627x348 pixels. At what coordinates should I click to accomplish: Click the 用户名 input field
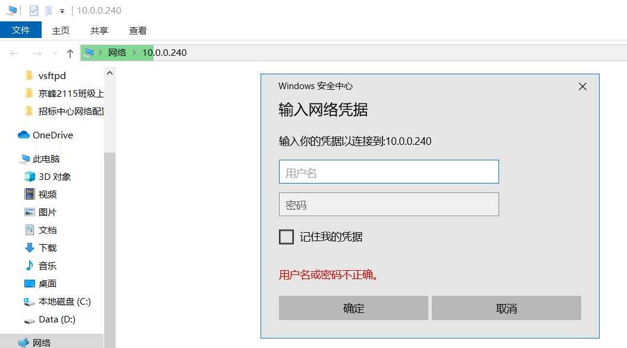point(388,172)
